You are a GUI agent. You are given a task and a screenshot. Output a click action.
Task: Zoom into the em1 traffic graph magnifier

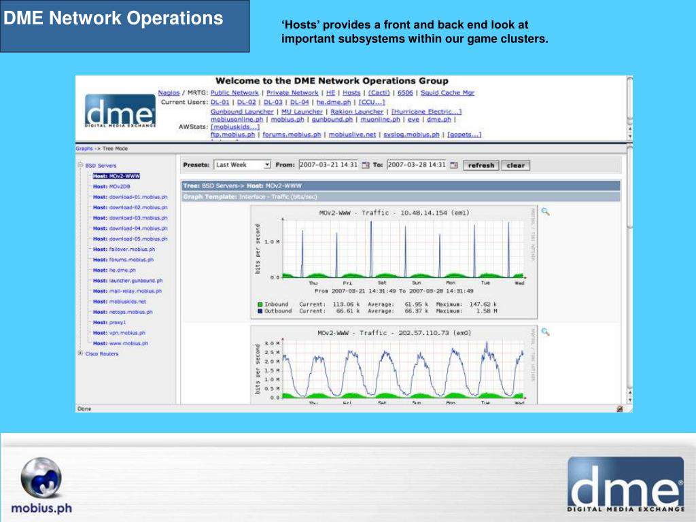(546, 212)
